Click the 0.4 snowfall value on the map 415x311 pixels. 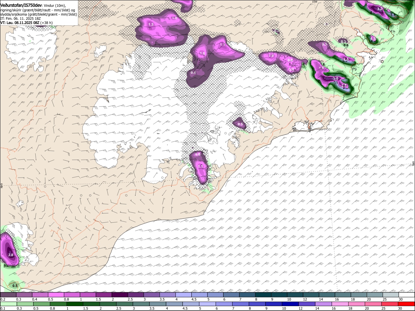[193, 72]
